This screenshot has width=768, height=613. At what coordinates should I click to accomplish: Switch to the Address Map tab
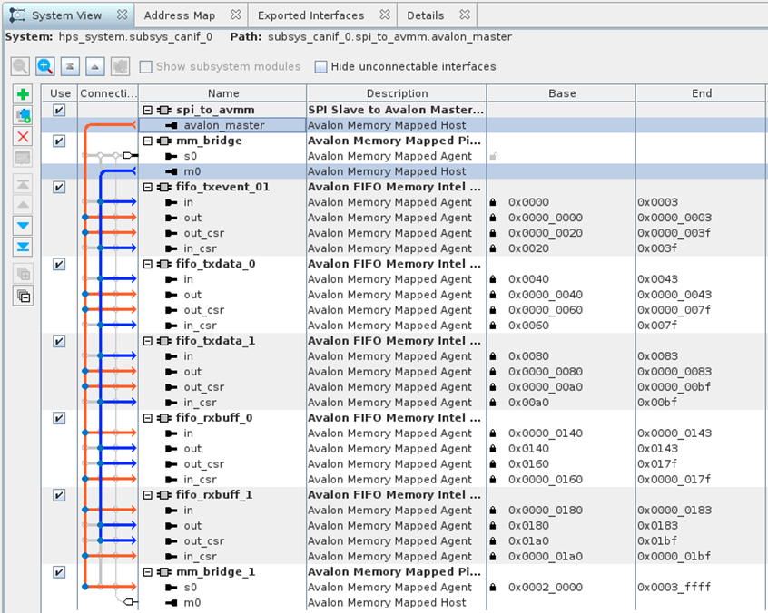pyautogui.click(x=179, y=15)
